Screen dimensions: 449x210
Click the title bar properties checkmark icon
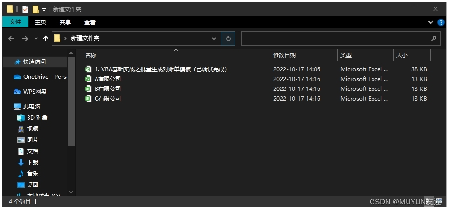coord(25,9)
